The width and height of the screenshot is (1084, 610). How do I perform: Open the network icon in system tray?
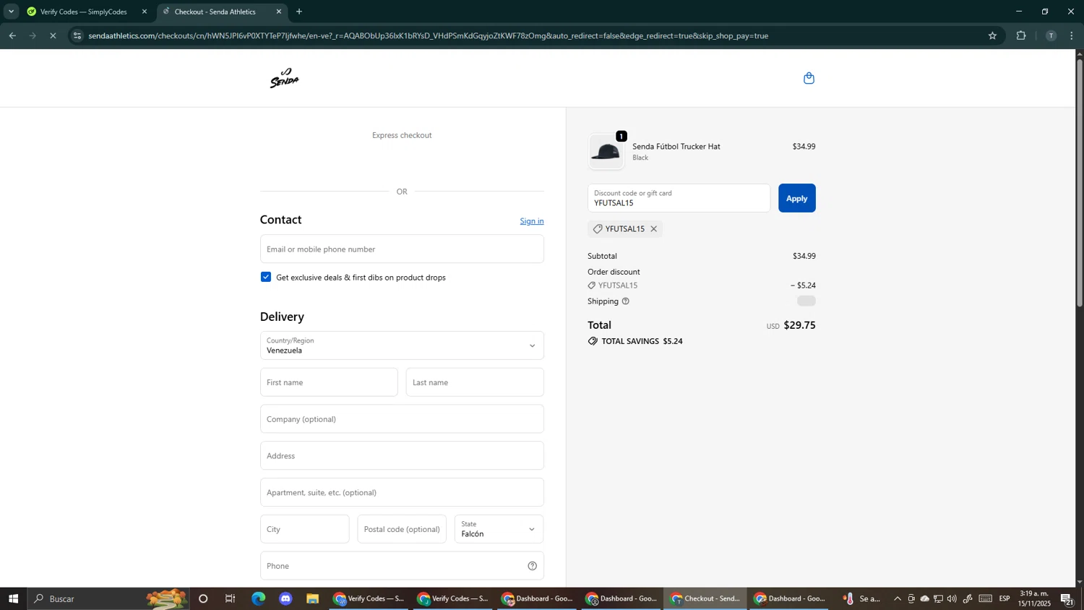click(938, 598)
